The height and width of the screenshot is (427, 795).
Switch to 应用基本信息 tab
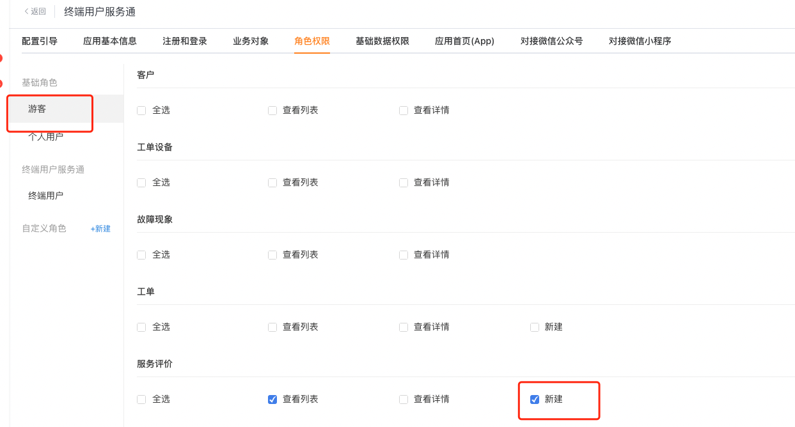(x=110, y=41)
